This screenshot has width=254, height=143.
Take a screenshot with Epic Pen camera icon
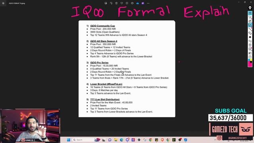click(250, 53)
